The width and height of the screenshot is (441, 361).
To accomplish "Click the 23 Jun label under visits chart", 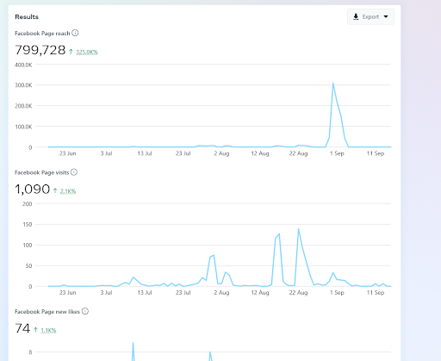I will click(68, 292).
